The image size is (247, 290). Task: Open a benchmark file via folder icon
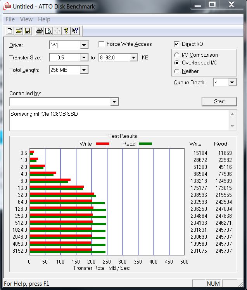point(19,31)
